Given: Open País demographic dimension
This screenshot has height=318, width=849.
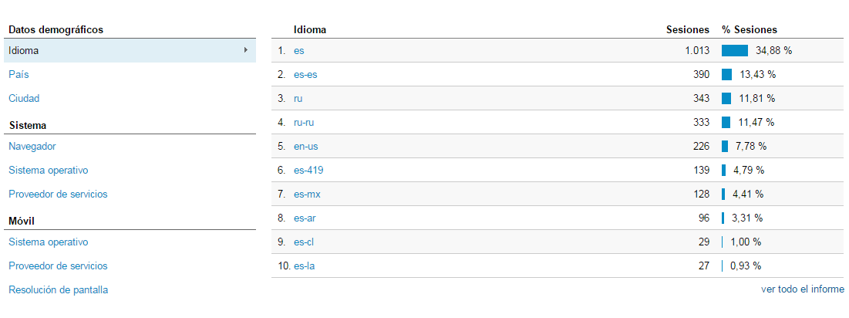Looking at the screenshot, I should point(19,75).
